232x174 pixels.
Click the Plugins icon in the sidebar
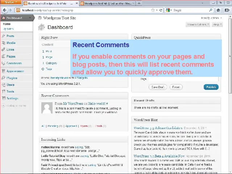(x=3, y=78)
